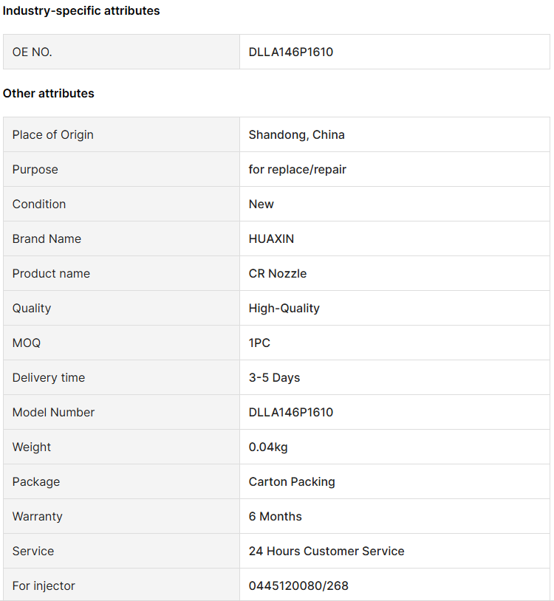Click the HUAXIN brand name value
The width and height of the screenshot is (554, 601).
(x=271, y=238)
